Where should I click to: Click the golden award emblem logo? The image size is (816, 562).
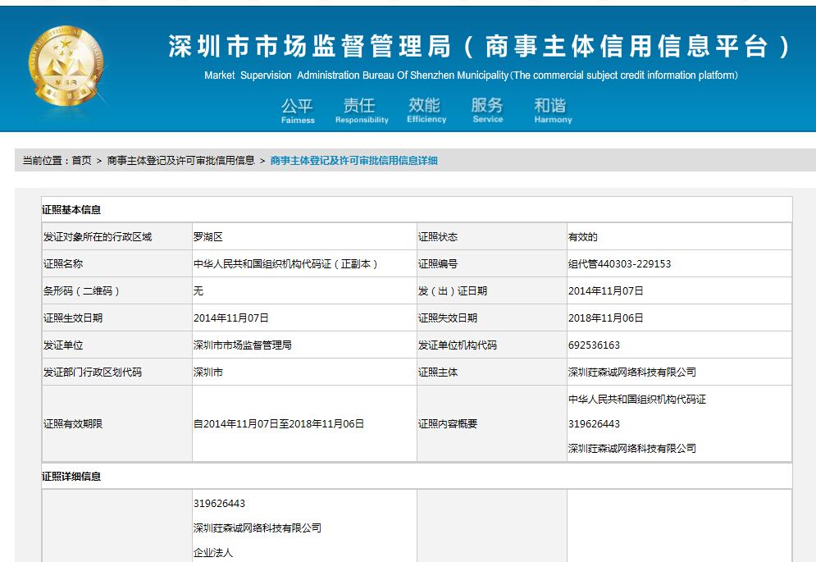pos(64,57)
